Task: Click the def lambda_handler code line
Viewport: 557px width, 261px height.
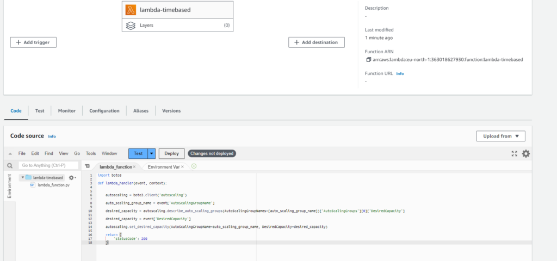Action: pos(132,183)
